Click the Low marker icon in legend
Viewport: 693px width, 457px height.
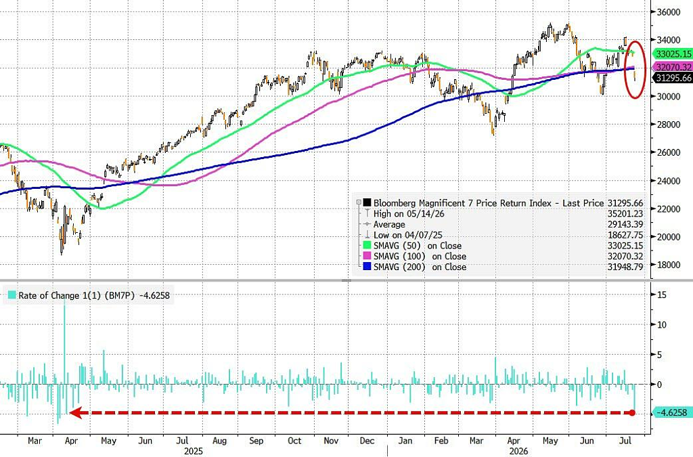367,235
